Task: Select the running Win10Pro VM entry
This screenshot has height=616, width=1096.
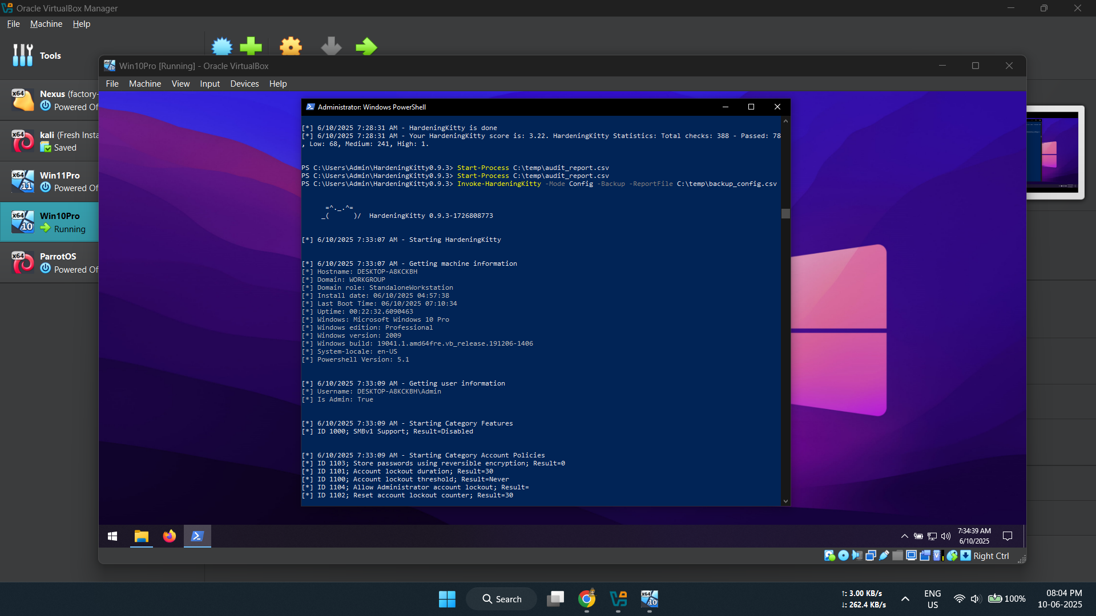Action: coord(49,222)
